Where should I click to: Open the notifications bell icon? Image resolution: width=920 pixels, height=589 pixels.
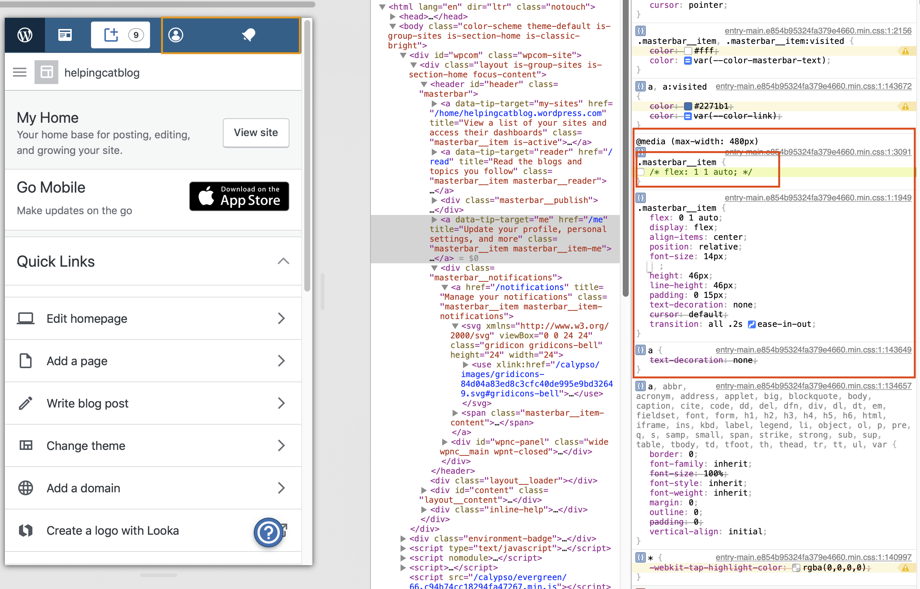249,35
